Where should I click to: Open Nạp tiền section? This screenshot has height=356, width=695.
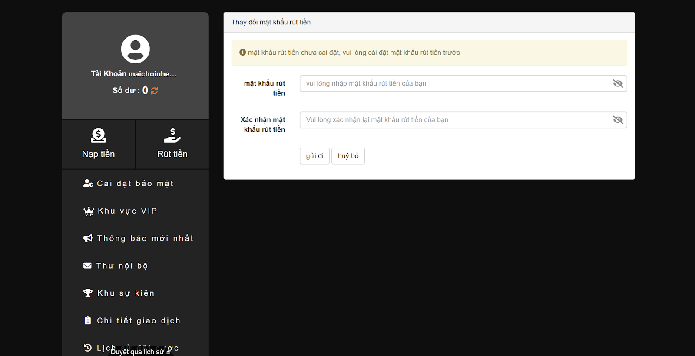(x=98, y=144)
